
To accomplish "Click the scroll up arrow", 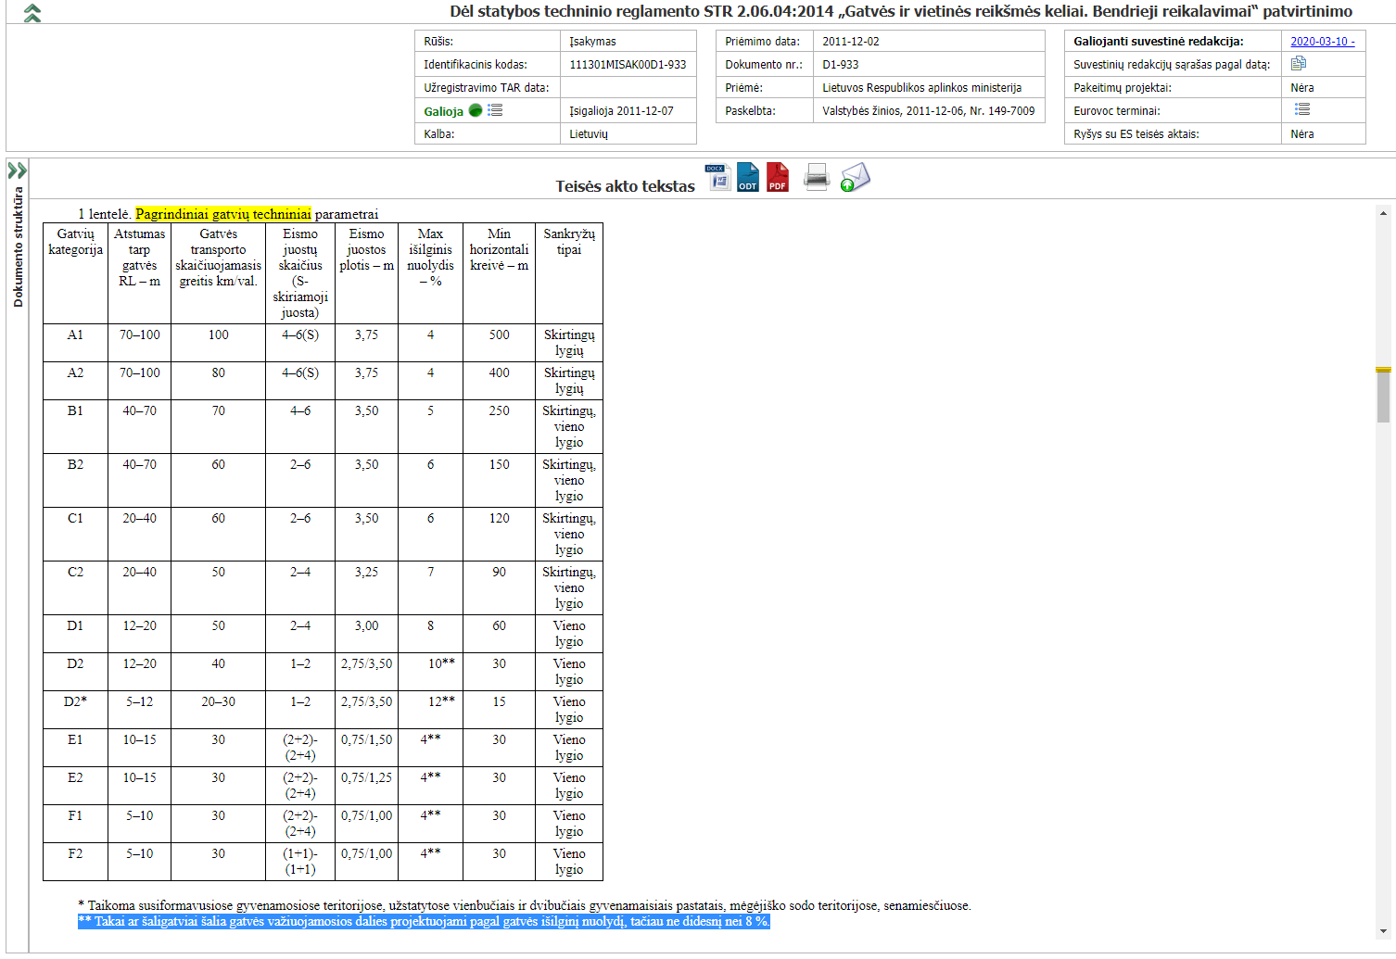I will [x=1383, y=214].
